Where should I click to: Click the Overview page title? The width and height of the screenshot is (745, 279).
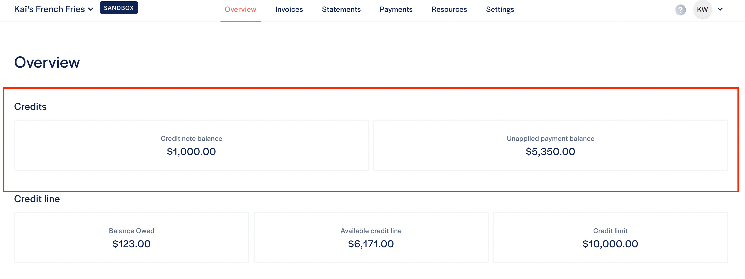coord(47,62)
